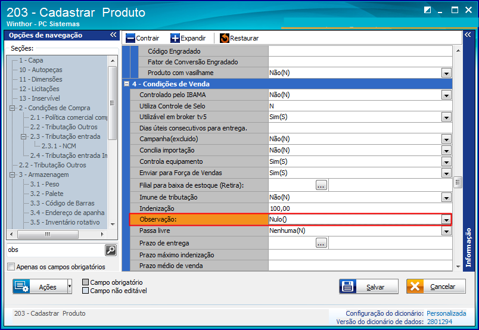Click the property grid vertical scroll thumb

(458, 182)
